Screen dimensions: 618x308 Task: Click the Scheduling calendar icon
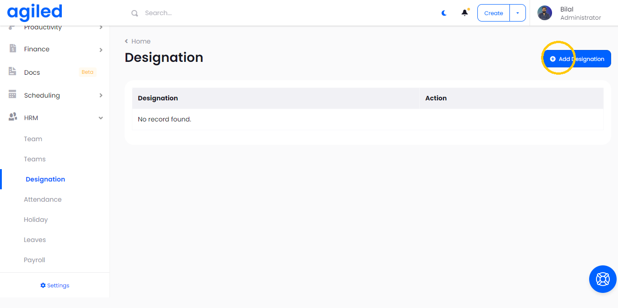[x=13, y=94]
